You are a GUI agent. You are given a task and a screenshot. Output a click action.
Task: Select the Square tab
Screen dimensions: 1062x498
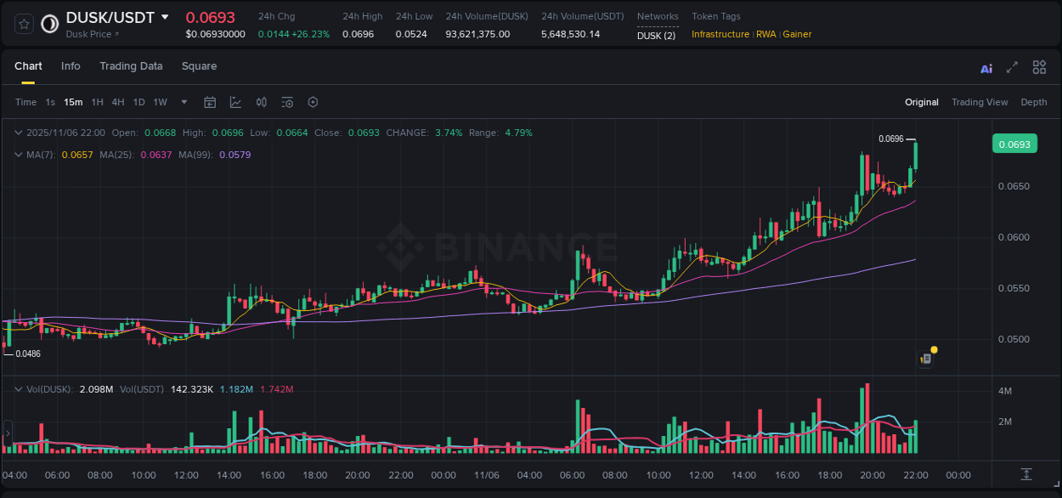click(x=200, y=66)
